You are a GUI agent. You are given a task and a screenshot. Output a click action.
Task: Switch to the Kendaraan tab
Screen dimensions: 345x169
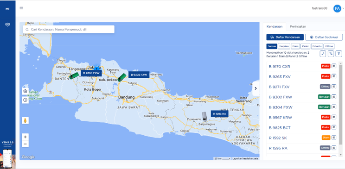(275, 26)
